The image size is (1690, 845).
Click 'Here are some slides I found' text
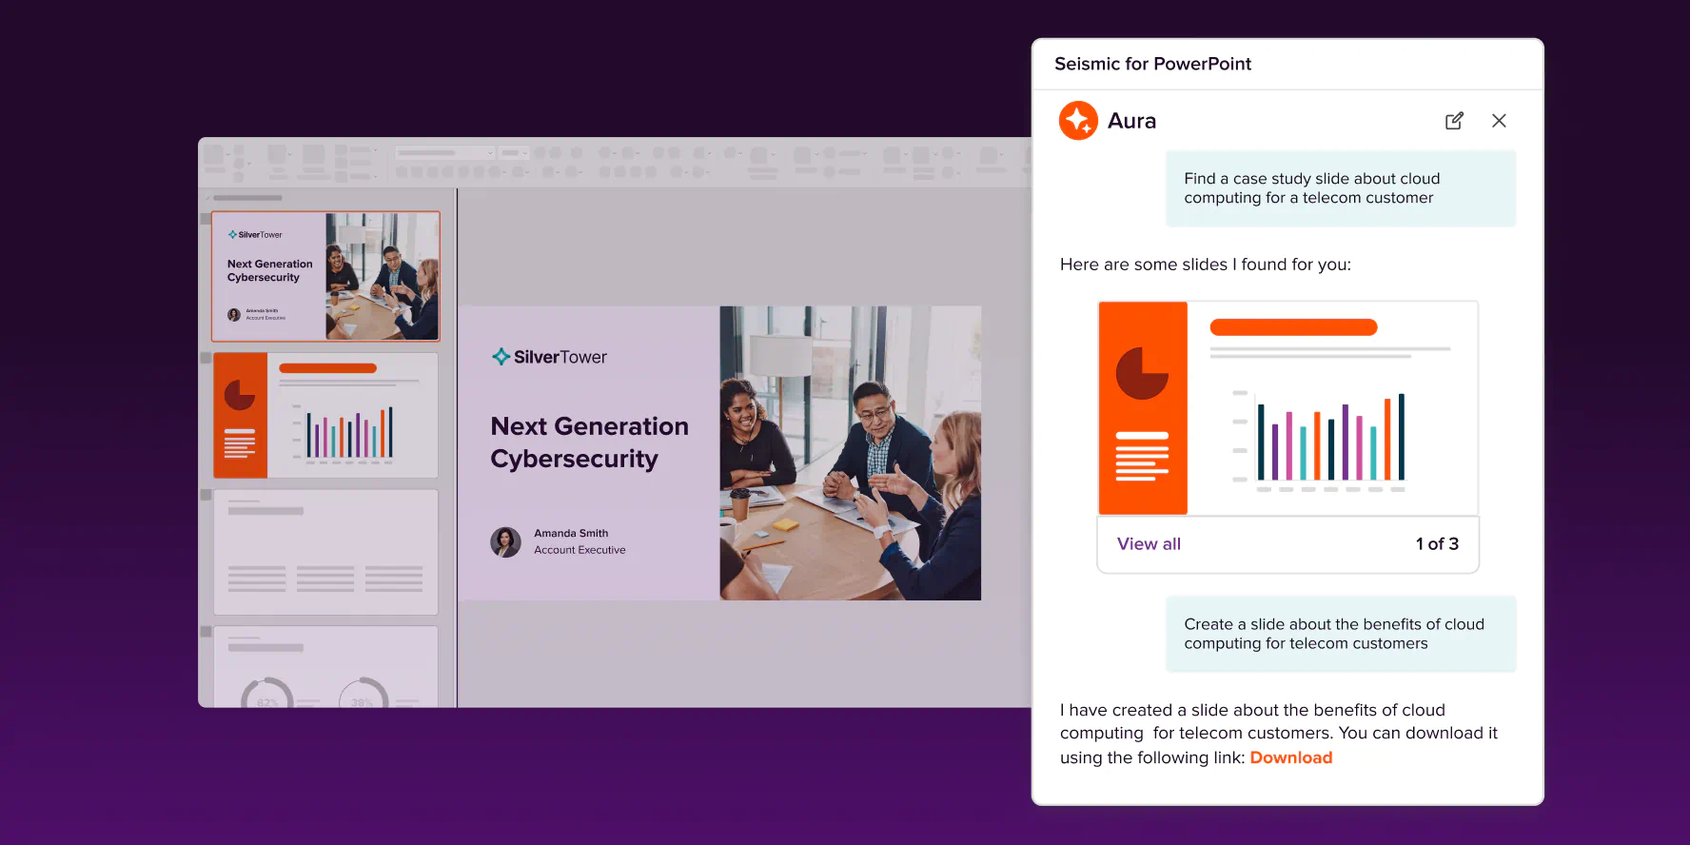(x=1205, y=265)
